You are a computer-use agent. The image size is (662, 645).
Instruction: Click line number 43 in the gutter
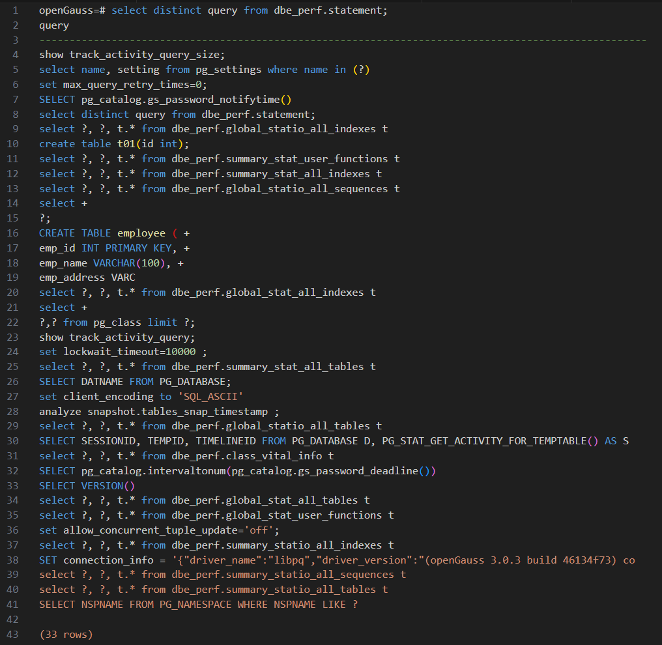point(12,635)
